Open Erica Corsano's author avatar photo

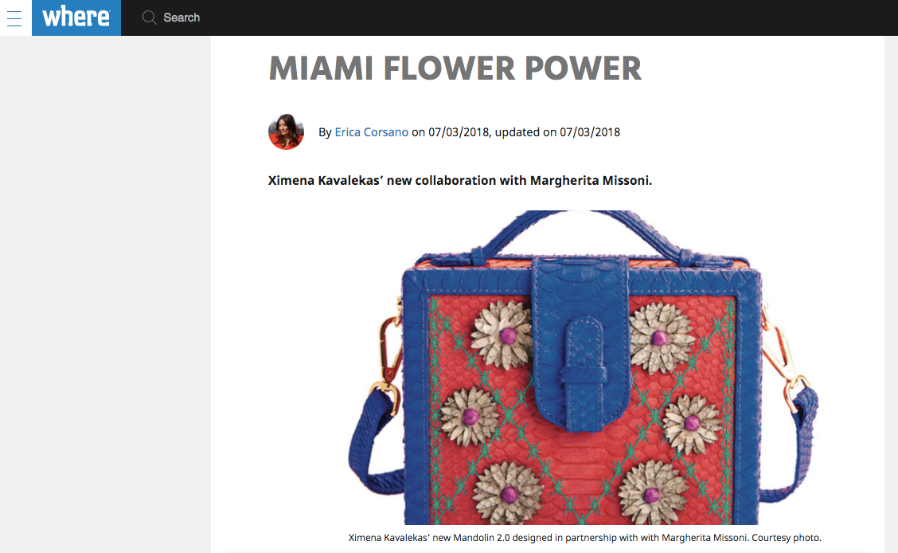click(x=286, y=131)
